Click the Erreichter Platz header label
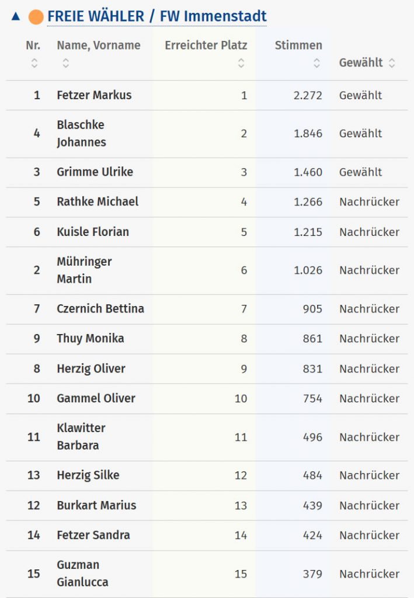414x598 pixels. (x=206, y=46)
